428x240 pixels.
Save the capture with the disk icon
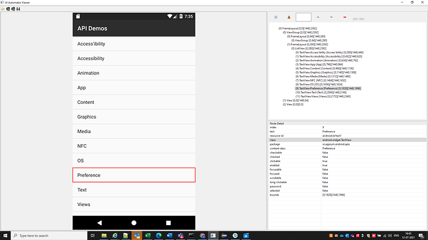[18, 9]
